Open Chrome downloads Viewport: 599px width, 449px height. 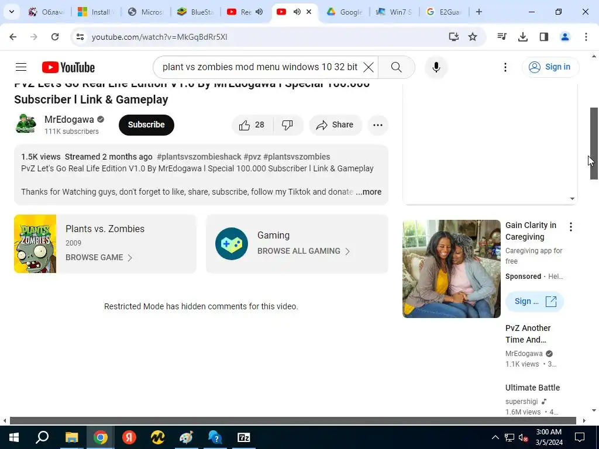tap(523, 37)
